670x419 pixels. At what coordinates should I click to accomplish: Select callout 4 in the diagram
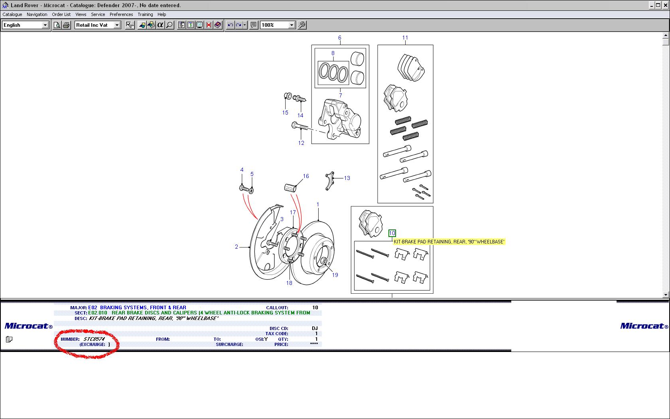242,170
